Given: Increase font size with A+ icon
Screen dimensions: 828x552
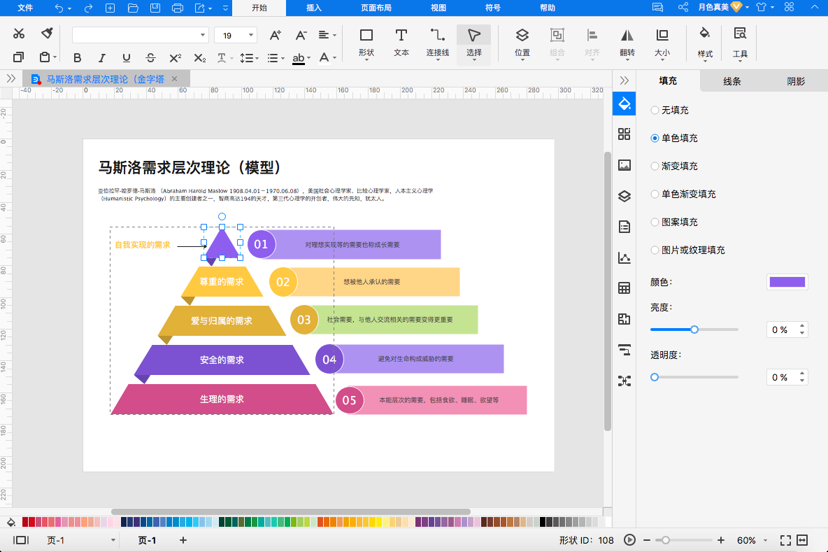Looking at the screenshot, I should point(276,36).
